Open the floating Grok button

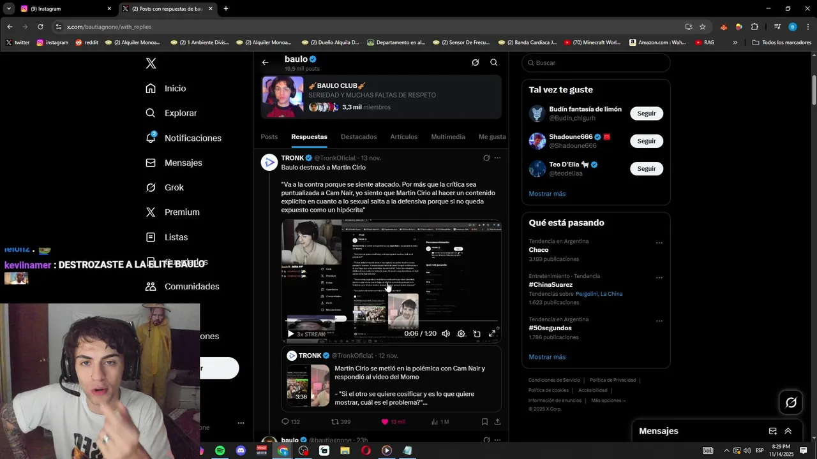tap(791, 402)
